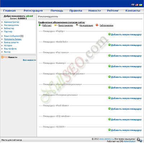Click the green plus icon under Площадка «Баннер»
The image size is (144, 143).
coord(109,66)
